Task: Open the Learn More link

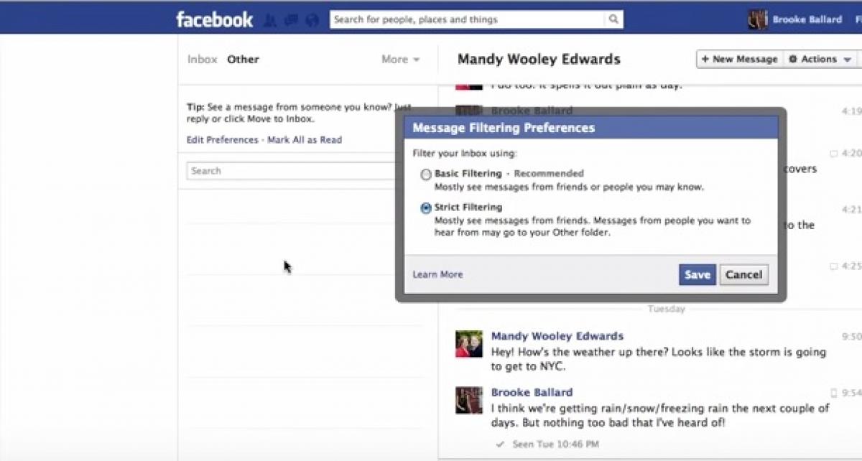Action: [x=437, y=274]
